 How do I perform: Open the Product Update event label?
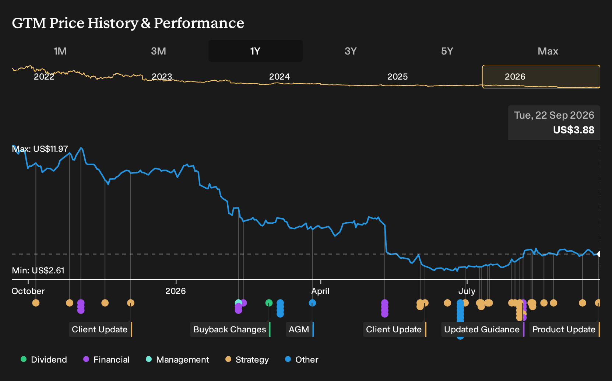click(565, 329)
